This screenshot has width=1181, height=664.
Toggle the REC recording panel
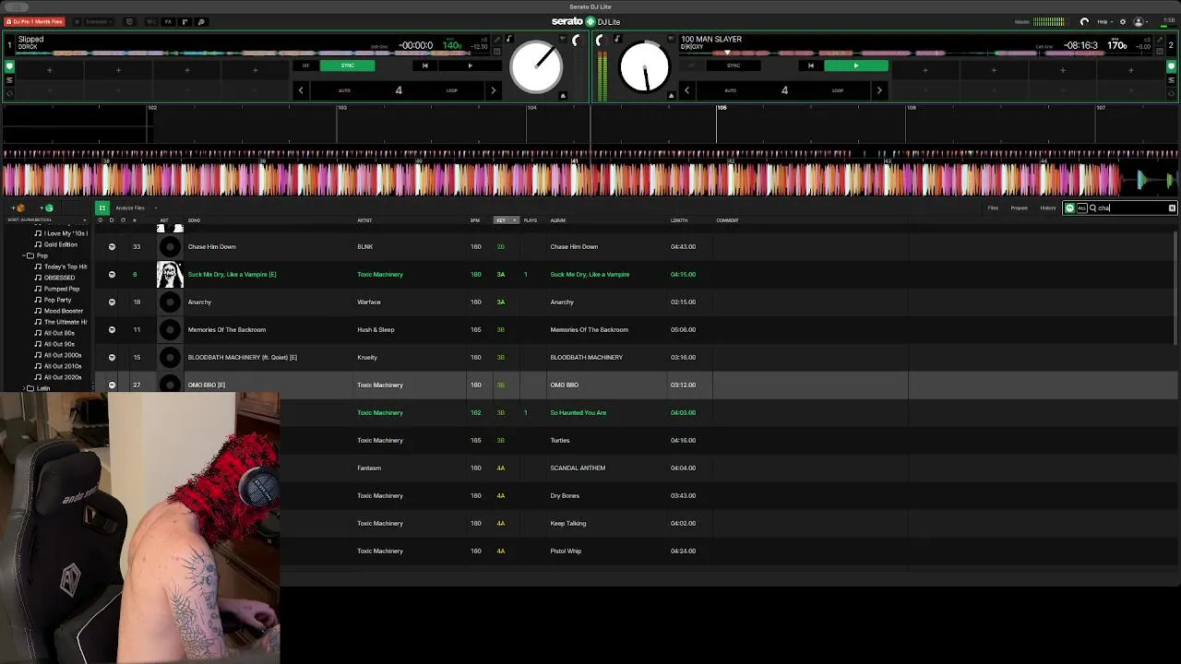pyautogui.click(x=151, y=21)
